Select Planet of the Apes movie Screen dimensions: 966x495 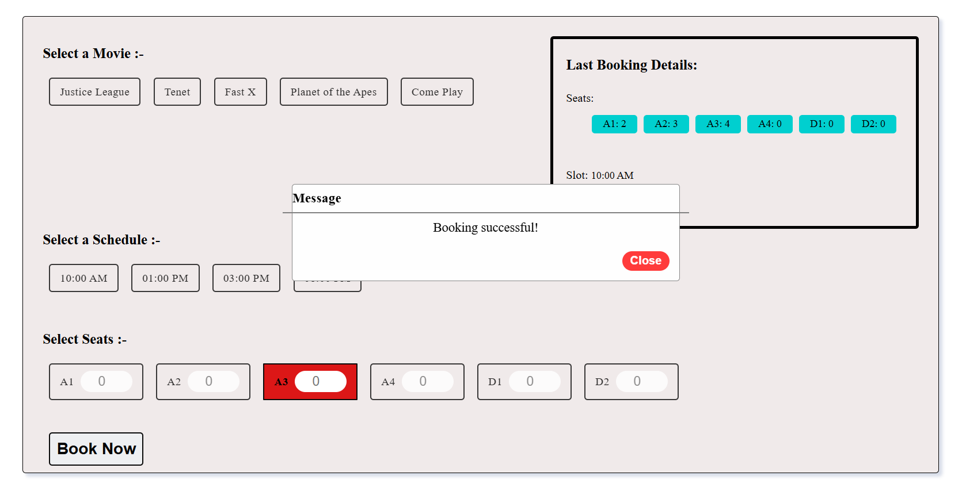point(333,91)
